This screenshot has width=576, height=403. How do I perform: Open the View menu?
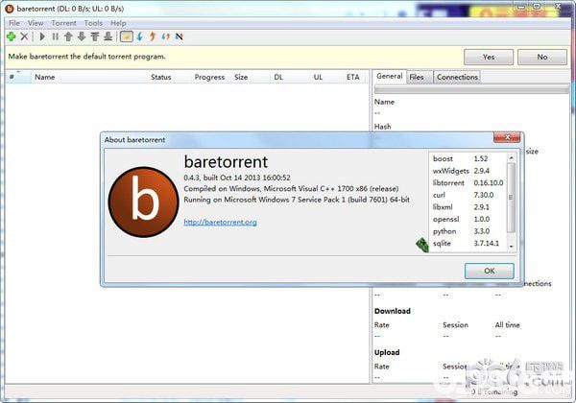[36, 23]
